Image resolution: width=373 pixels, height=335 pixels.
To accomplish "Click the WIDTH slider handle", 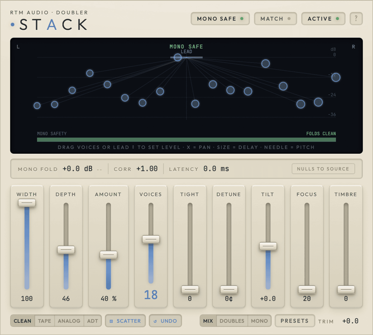I will click(x=27, y=203).
